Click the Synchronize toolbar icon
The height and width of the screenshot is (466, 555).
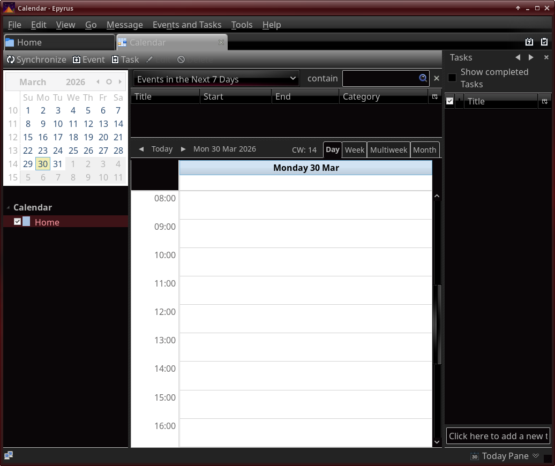click(x=11, y=59)
